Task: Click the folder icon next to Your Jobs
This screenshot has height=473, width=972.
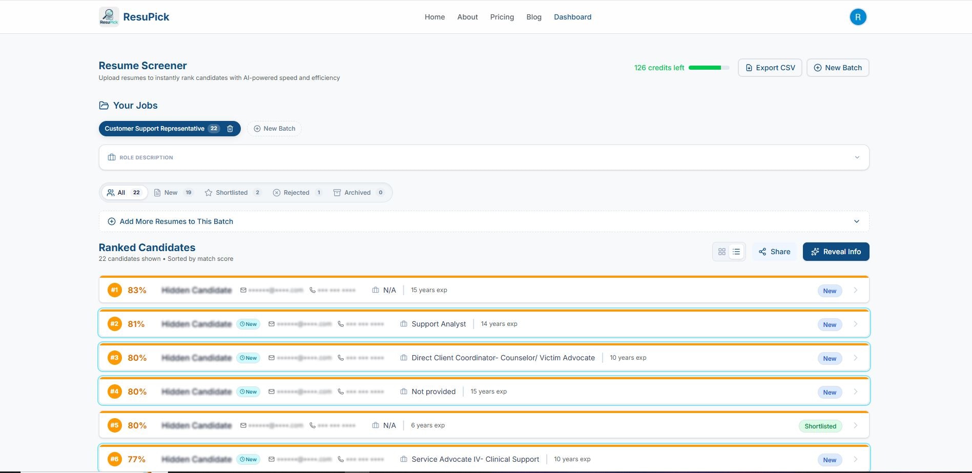Action: pyautogui.click(x=104, y=106)
